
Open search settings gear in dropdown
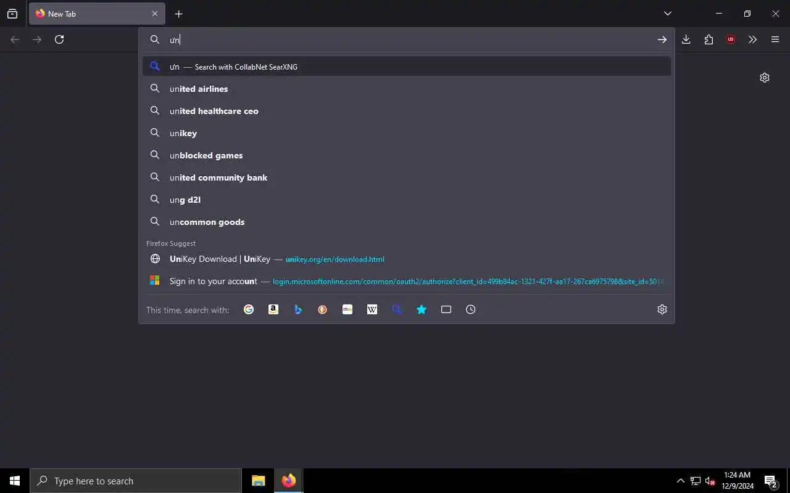662,309
